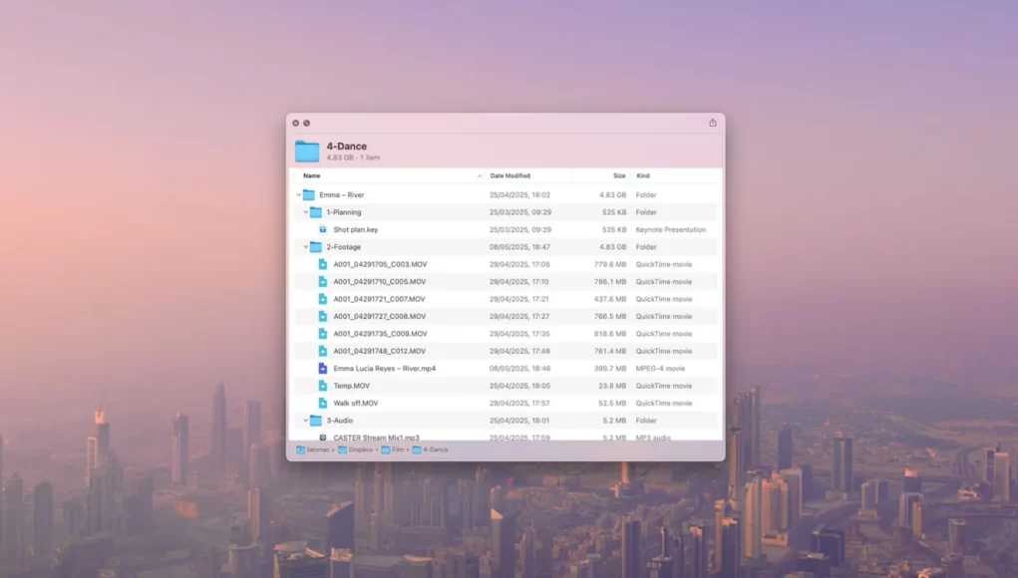
Task: Click the Kind column header
Action: pos(643,176)
